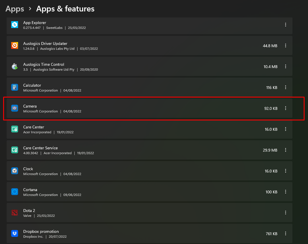The width and height of the screenshot is (308, 244).
Task: Go back to Apps breadcrumb
Action: coord(15,9)
